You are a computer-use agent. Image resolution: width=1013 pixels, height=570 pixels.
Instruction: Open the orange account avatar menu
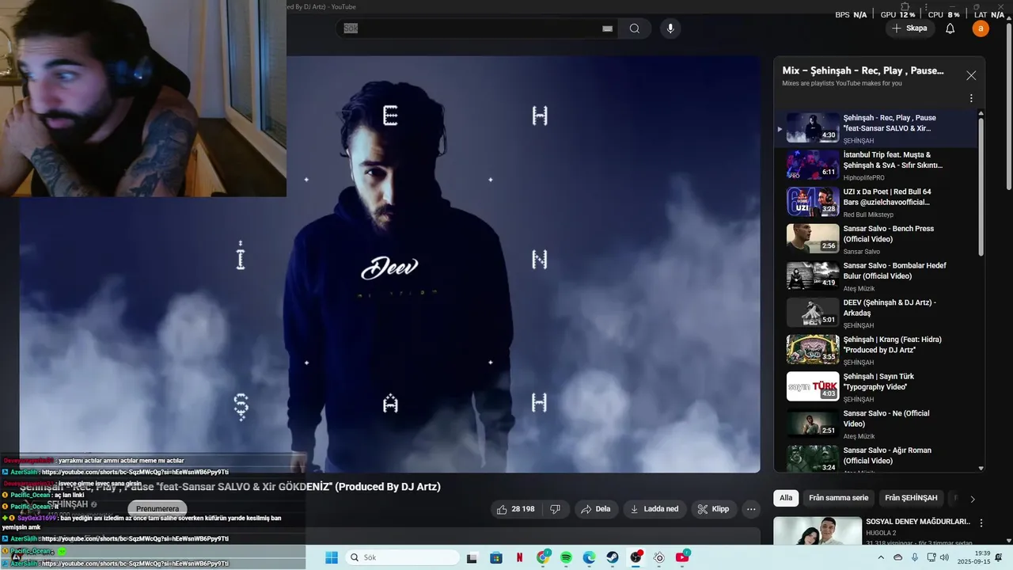(981, 28)
